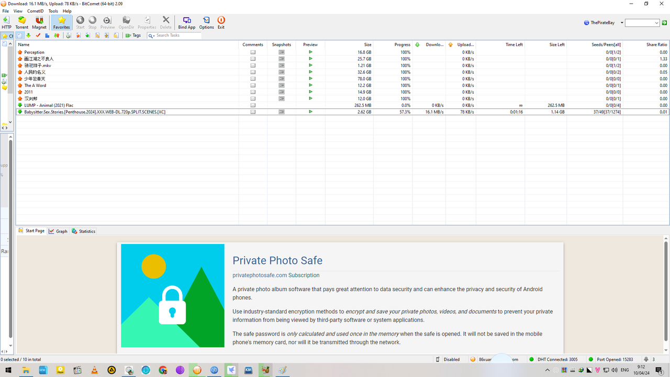
Task: Click the Private Photo Safe lock image
Action: (x=173, y=296)
